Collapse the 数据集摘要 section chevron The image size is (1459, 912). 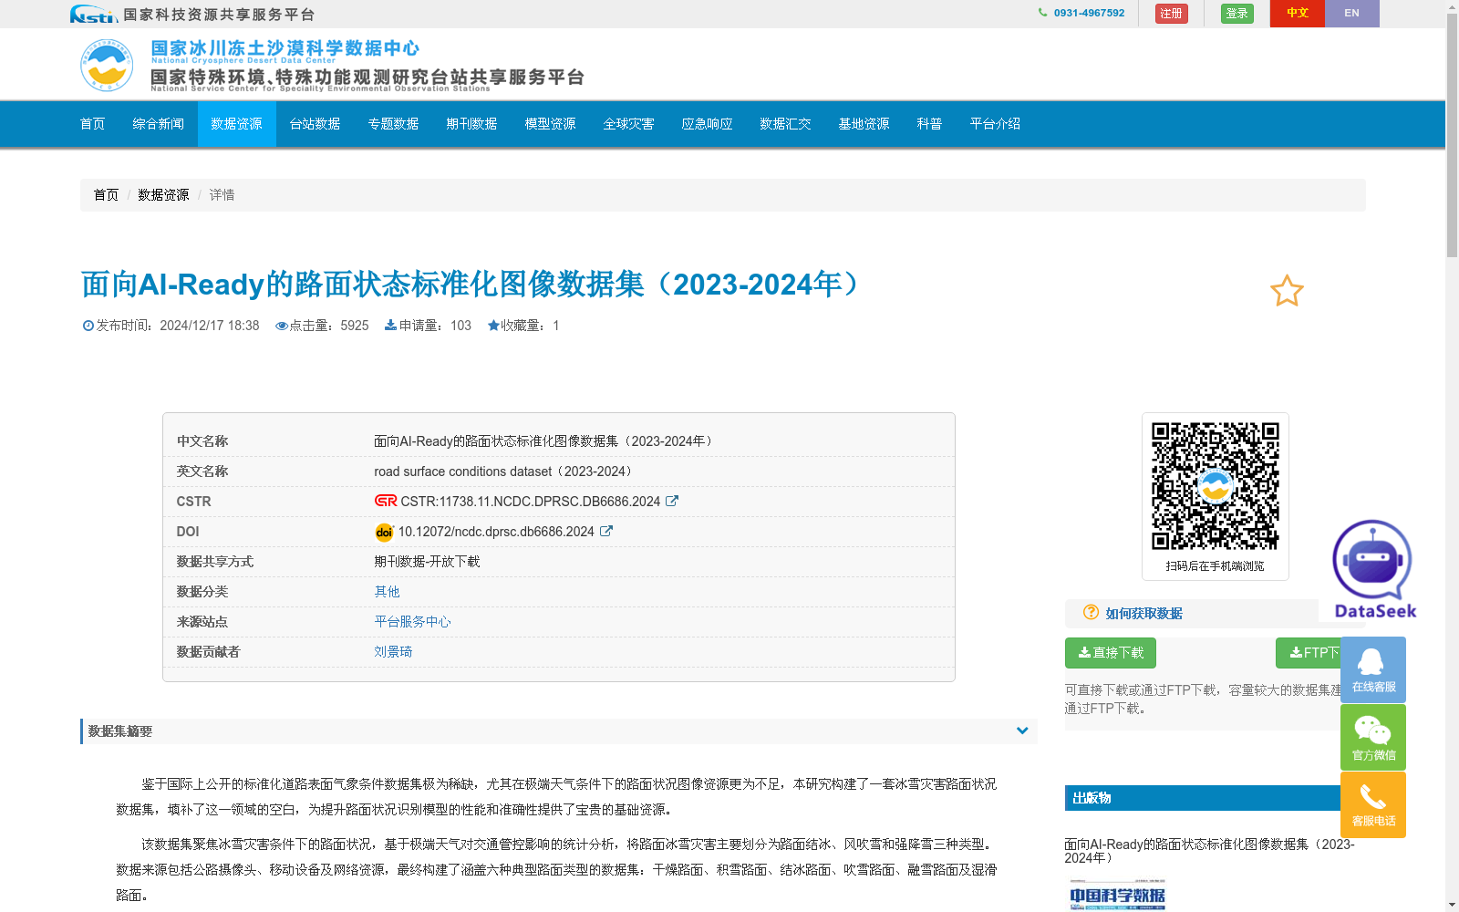pyautogui.click(x=1022, y=731)
